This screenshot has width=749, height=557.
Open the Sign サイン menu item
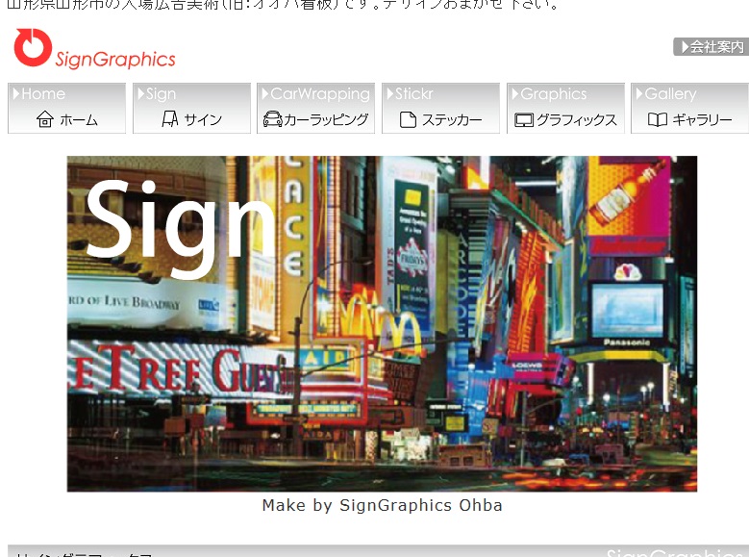[191, 108]
